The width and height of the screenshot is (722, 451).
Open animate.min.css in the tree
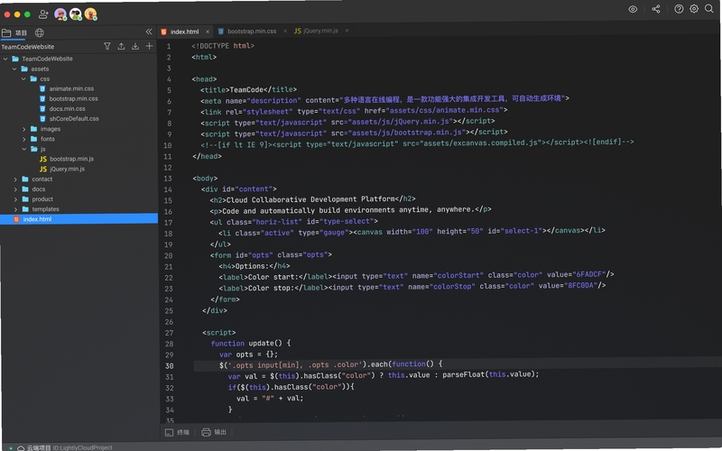(x=71, y=88)
